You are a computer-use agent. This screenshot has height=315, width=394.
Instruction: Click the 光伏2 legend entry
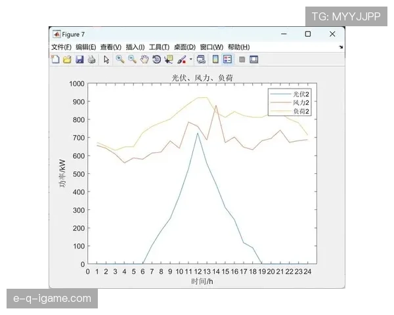[301, 95]
